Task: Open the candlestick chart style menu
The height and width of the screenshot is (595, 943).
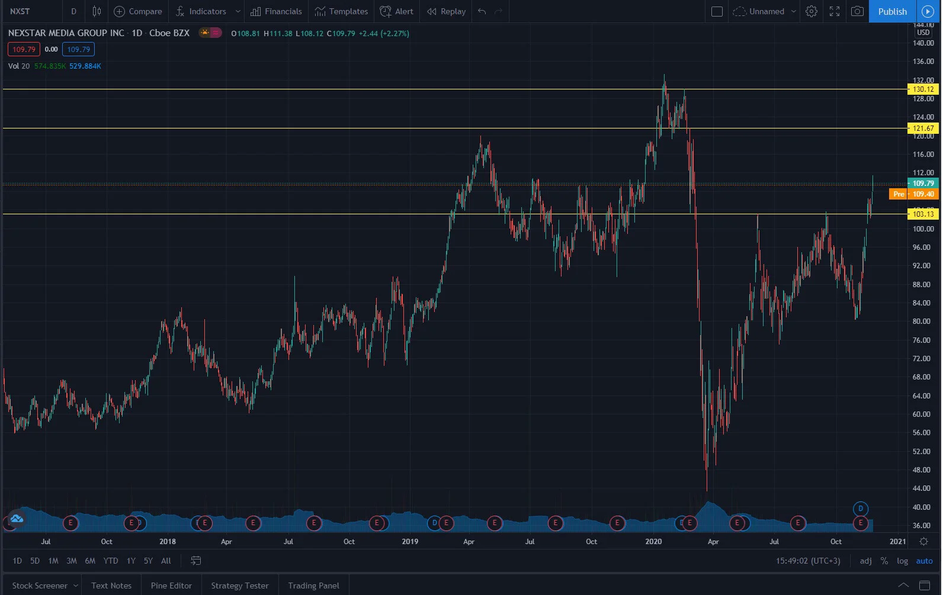Action: tap(97, 11)
